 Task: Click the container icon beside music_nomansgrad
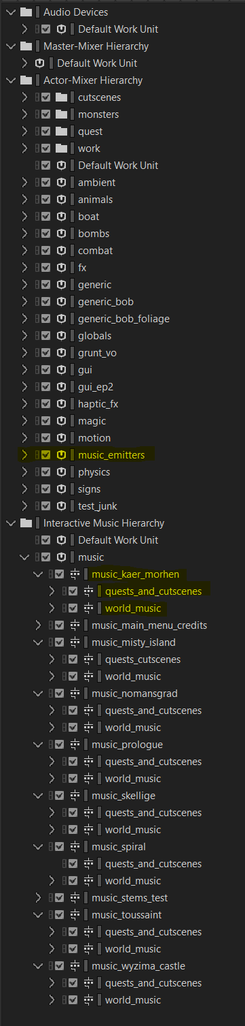point(75,694)
